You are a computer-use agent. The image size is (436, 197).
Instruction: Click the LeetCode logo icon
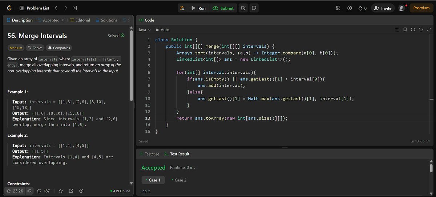pyautogui.click(x=9, y=8)
